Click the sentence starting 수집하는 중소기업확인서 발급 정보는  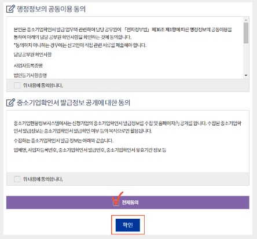pos(63,141)
